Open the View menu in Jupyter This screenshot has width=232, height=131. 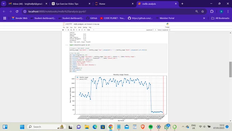pyautogui.click(x=71, y=27)
